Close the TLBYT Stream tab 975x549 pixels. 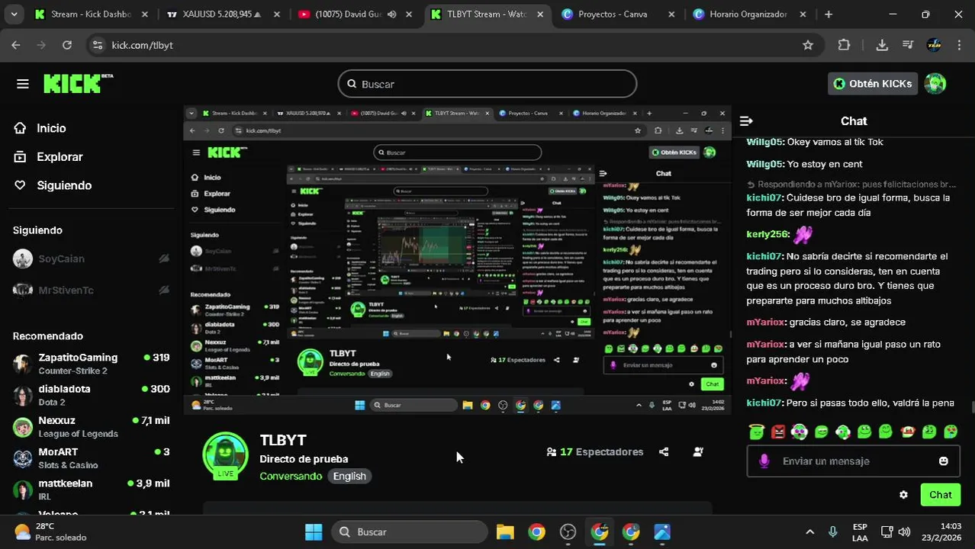pyautogui.click(x=540, y=14)
